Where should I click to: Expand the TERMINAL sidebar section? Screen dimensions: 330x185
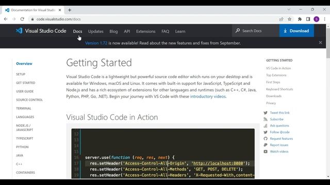[x=24, y=108]
